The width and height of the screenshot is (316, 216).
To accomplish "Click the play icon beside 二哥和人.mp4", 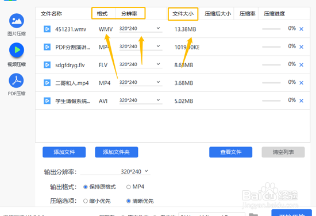I will coord(47,83).
